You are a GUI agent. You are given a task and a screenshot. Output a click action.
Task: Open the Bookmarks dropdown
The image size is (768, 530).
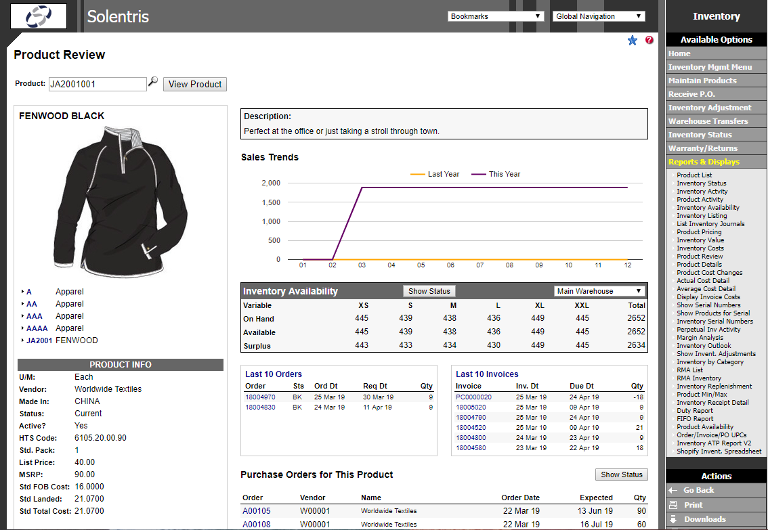tap(496, 16)
